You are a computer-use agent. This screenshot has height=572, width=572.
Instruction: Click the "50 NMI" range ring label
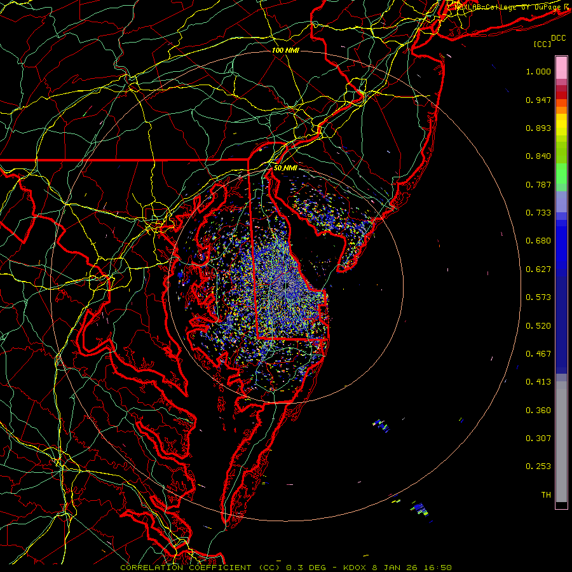pyautogui.click(x=285, y=168)
